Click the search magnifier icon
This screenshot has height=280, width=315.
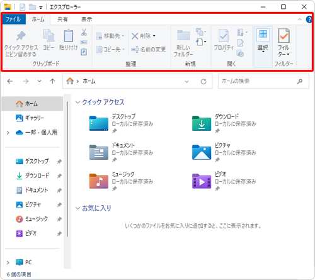tap(300, 81)
